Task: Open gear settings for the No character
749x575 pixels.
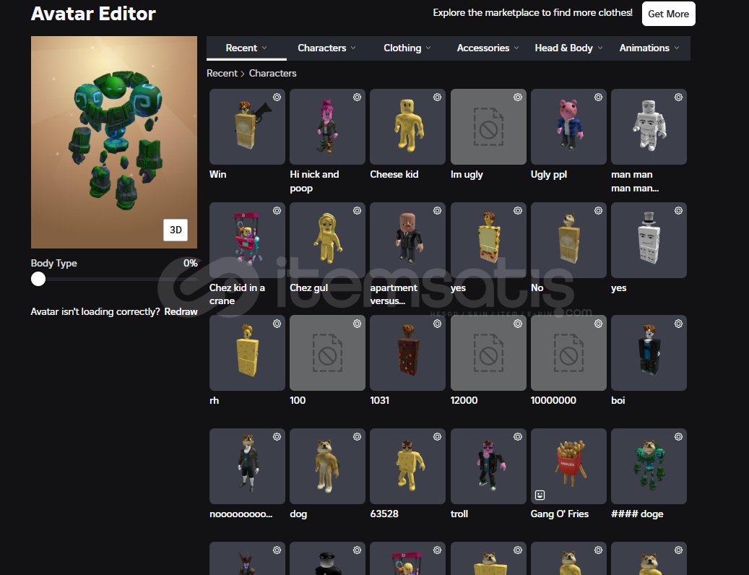Action: (x=598, y=211)
